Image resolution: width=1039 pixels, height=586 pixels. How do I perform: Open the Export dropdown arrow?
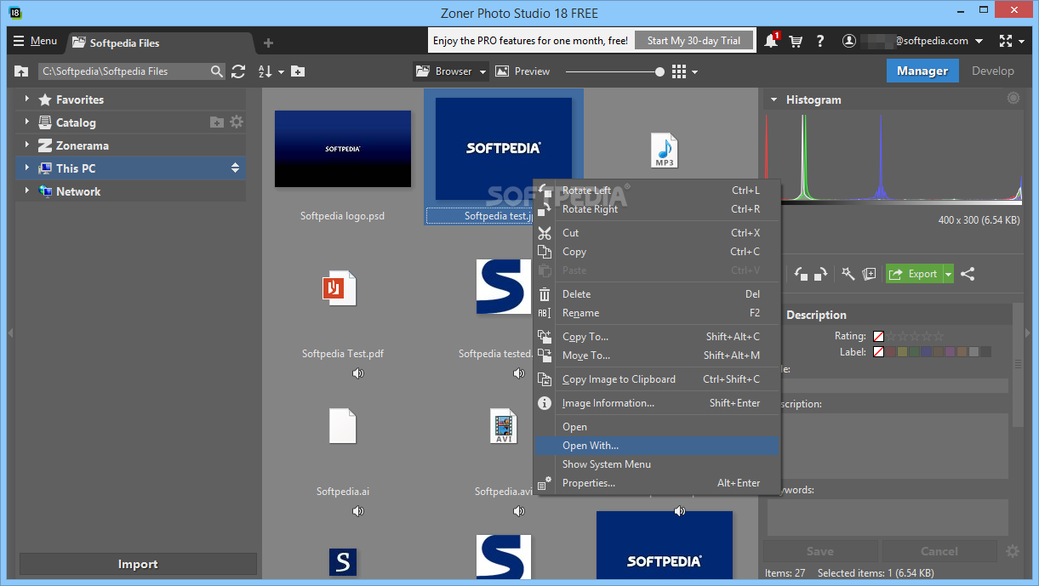pyautogui.click(x=948, y=274)
